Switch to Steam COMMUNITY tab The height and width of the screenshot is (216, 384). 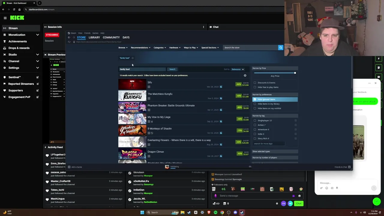(x=111, y=37)
